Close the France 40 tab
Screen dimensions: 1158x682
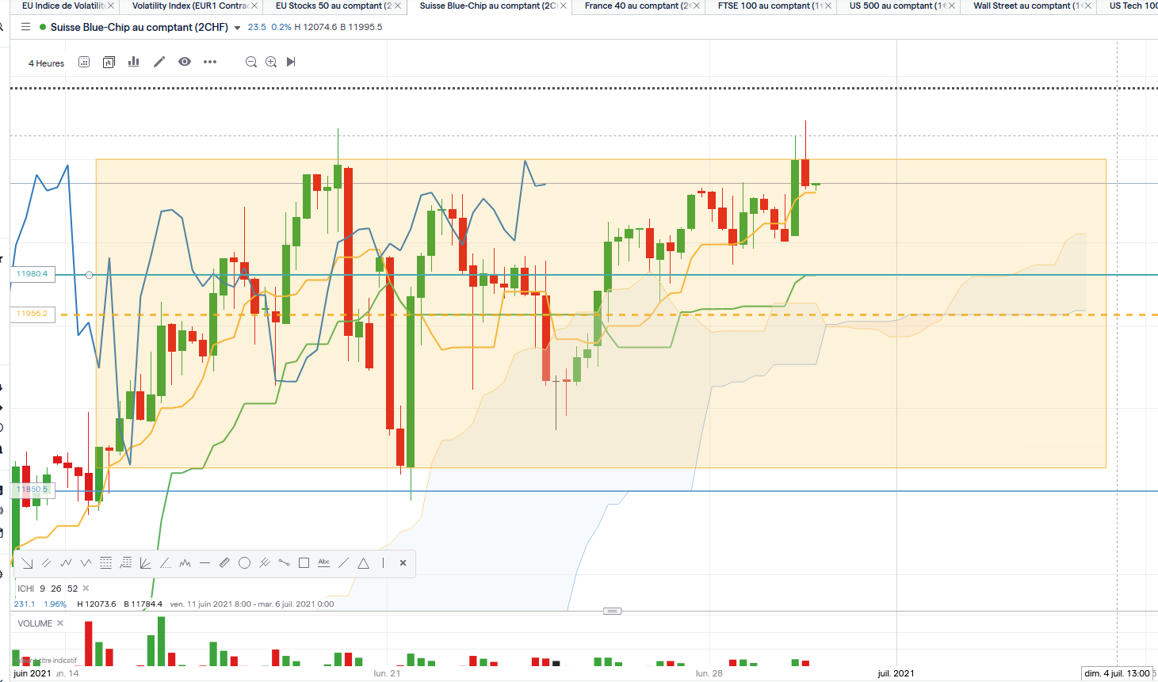point(696,6)
